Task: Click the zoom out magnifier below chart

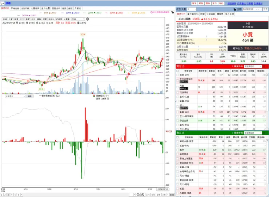Action: coord(138,194)
